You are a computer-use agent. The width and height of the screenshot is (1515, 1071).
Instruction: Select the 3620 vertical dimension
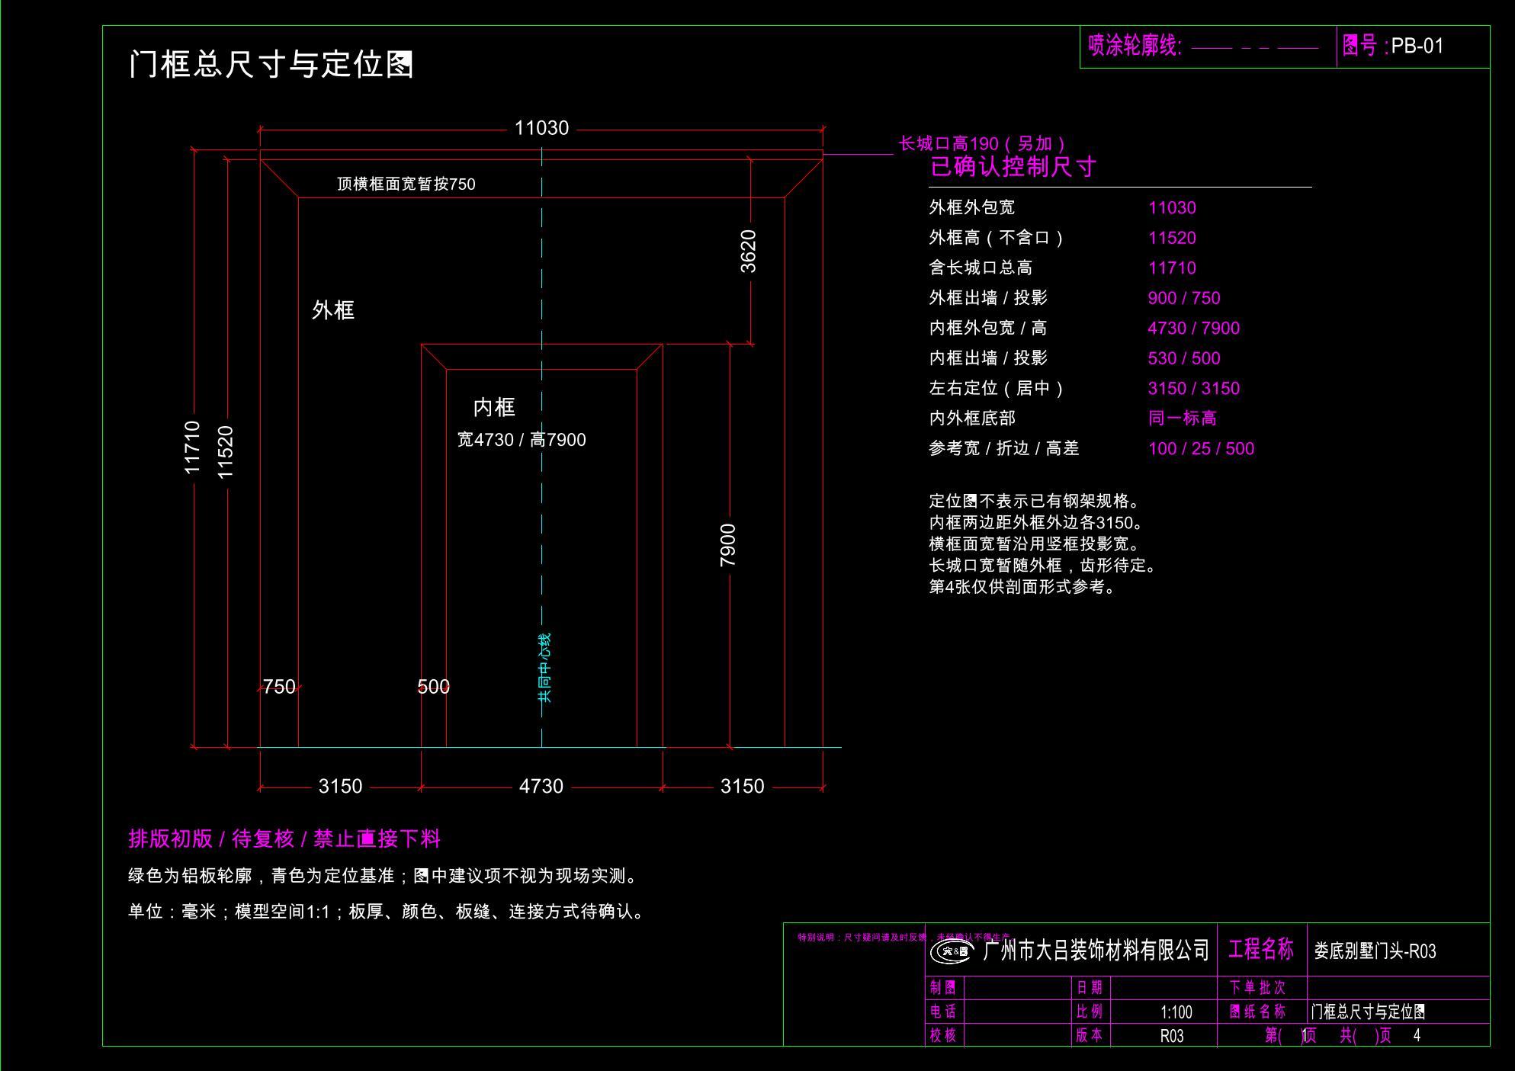coord(749,251)
